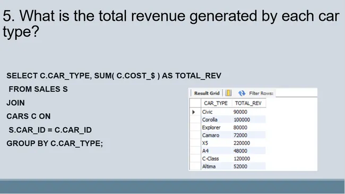The height and width of the screenshot is (194, 345).
Task: Select the X5 cell
Action: pos(216,143)
